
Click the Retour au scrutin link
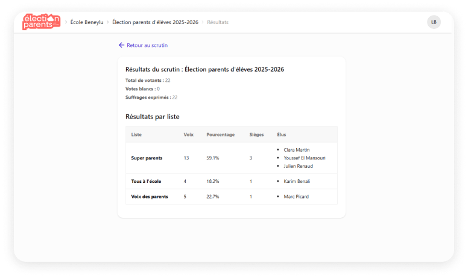[x=147, y=45]
